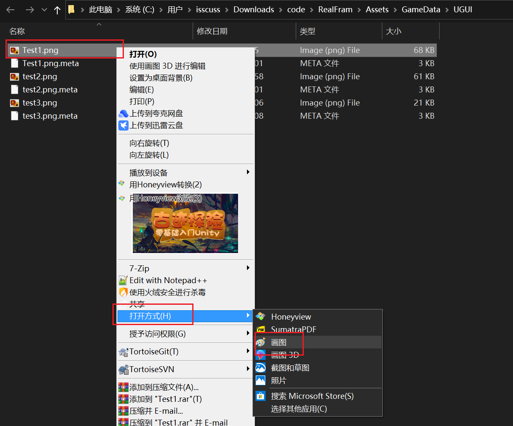Open the 用户 breadcrumb folder

(175, 10)
